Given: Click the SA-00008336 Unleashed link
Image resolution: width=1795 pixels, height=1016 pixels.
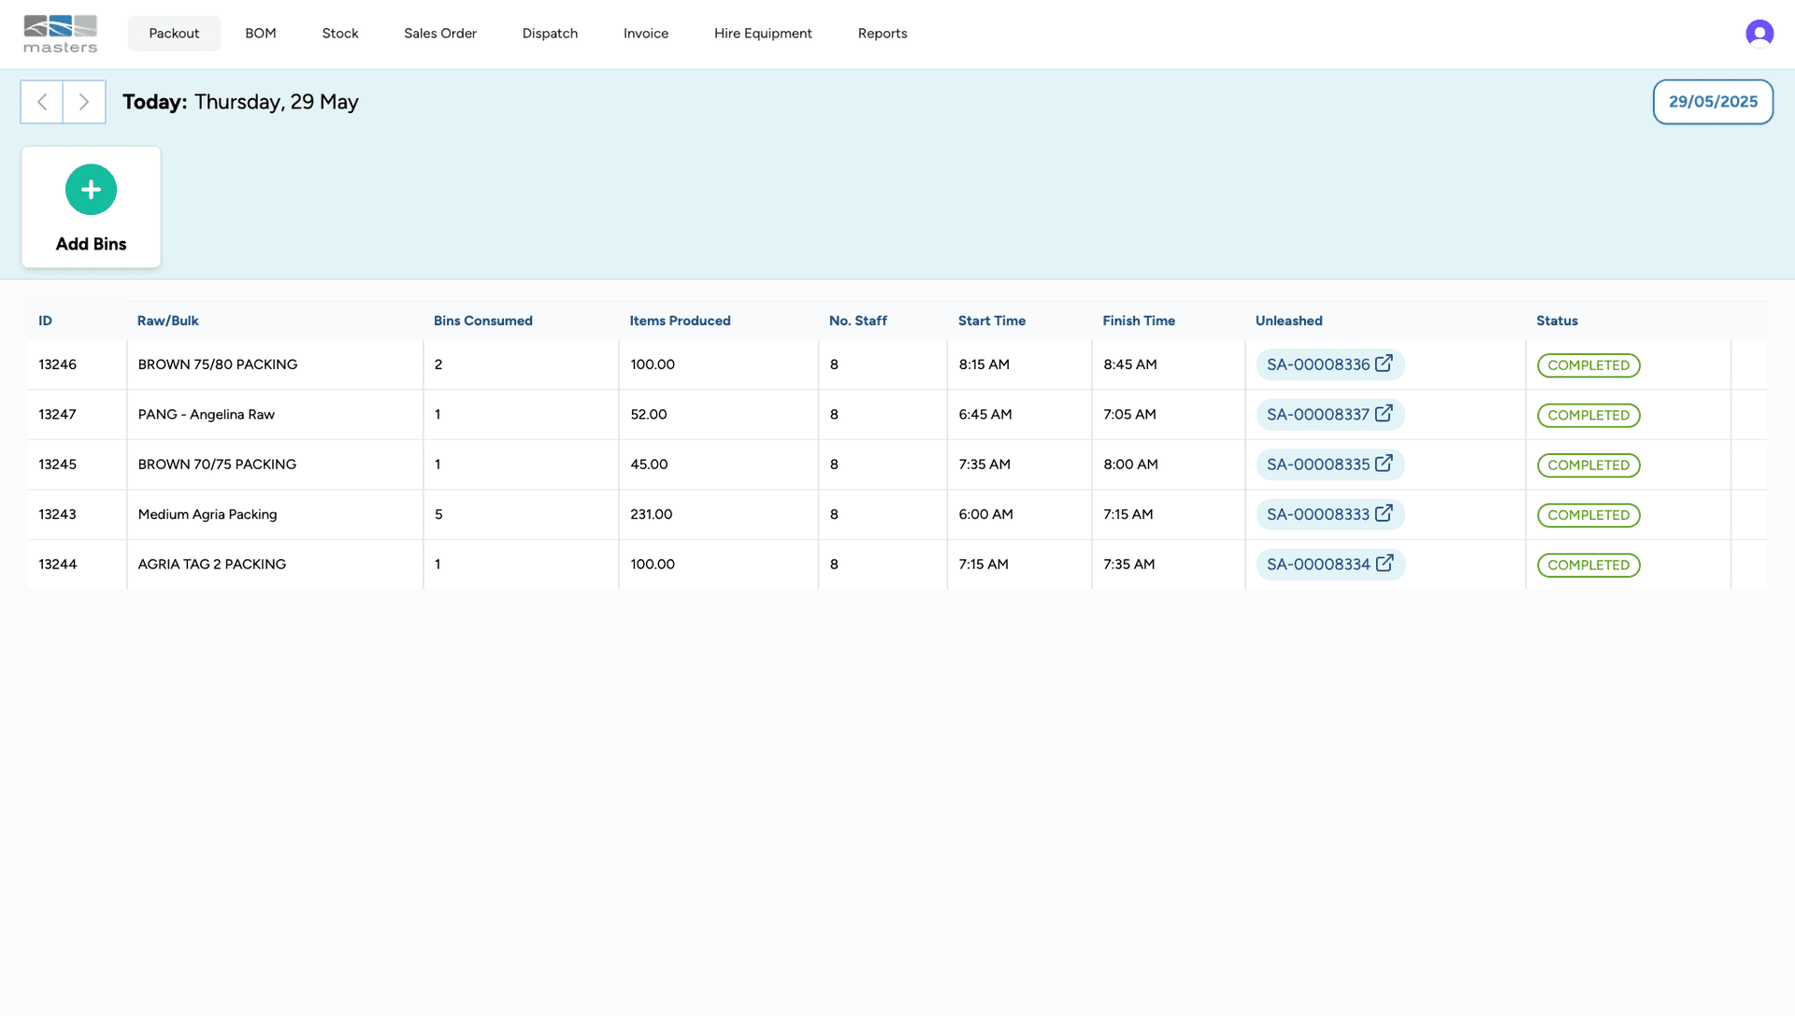Looking at the screenshot, I should point(1317,365).
